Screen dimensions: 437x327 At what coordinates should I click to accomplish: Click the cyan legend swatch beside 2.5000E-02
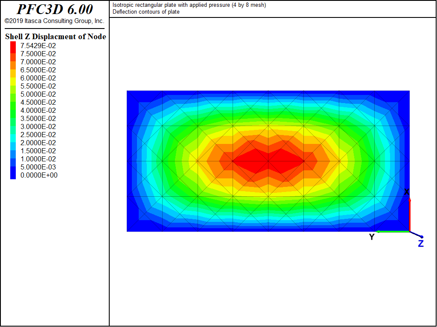click(x=13, y=138)
